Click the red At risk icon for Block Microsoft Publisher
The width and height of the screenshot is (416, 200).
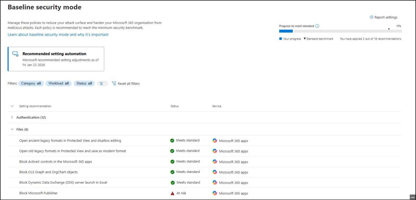pos(172,193)
